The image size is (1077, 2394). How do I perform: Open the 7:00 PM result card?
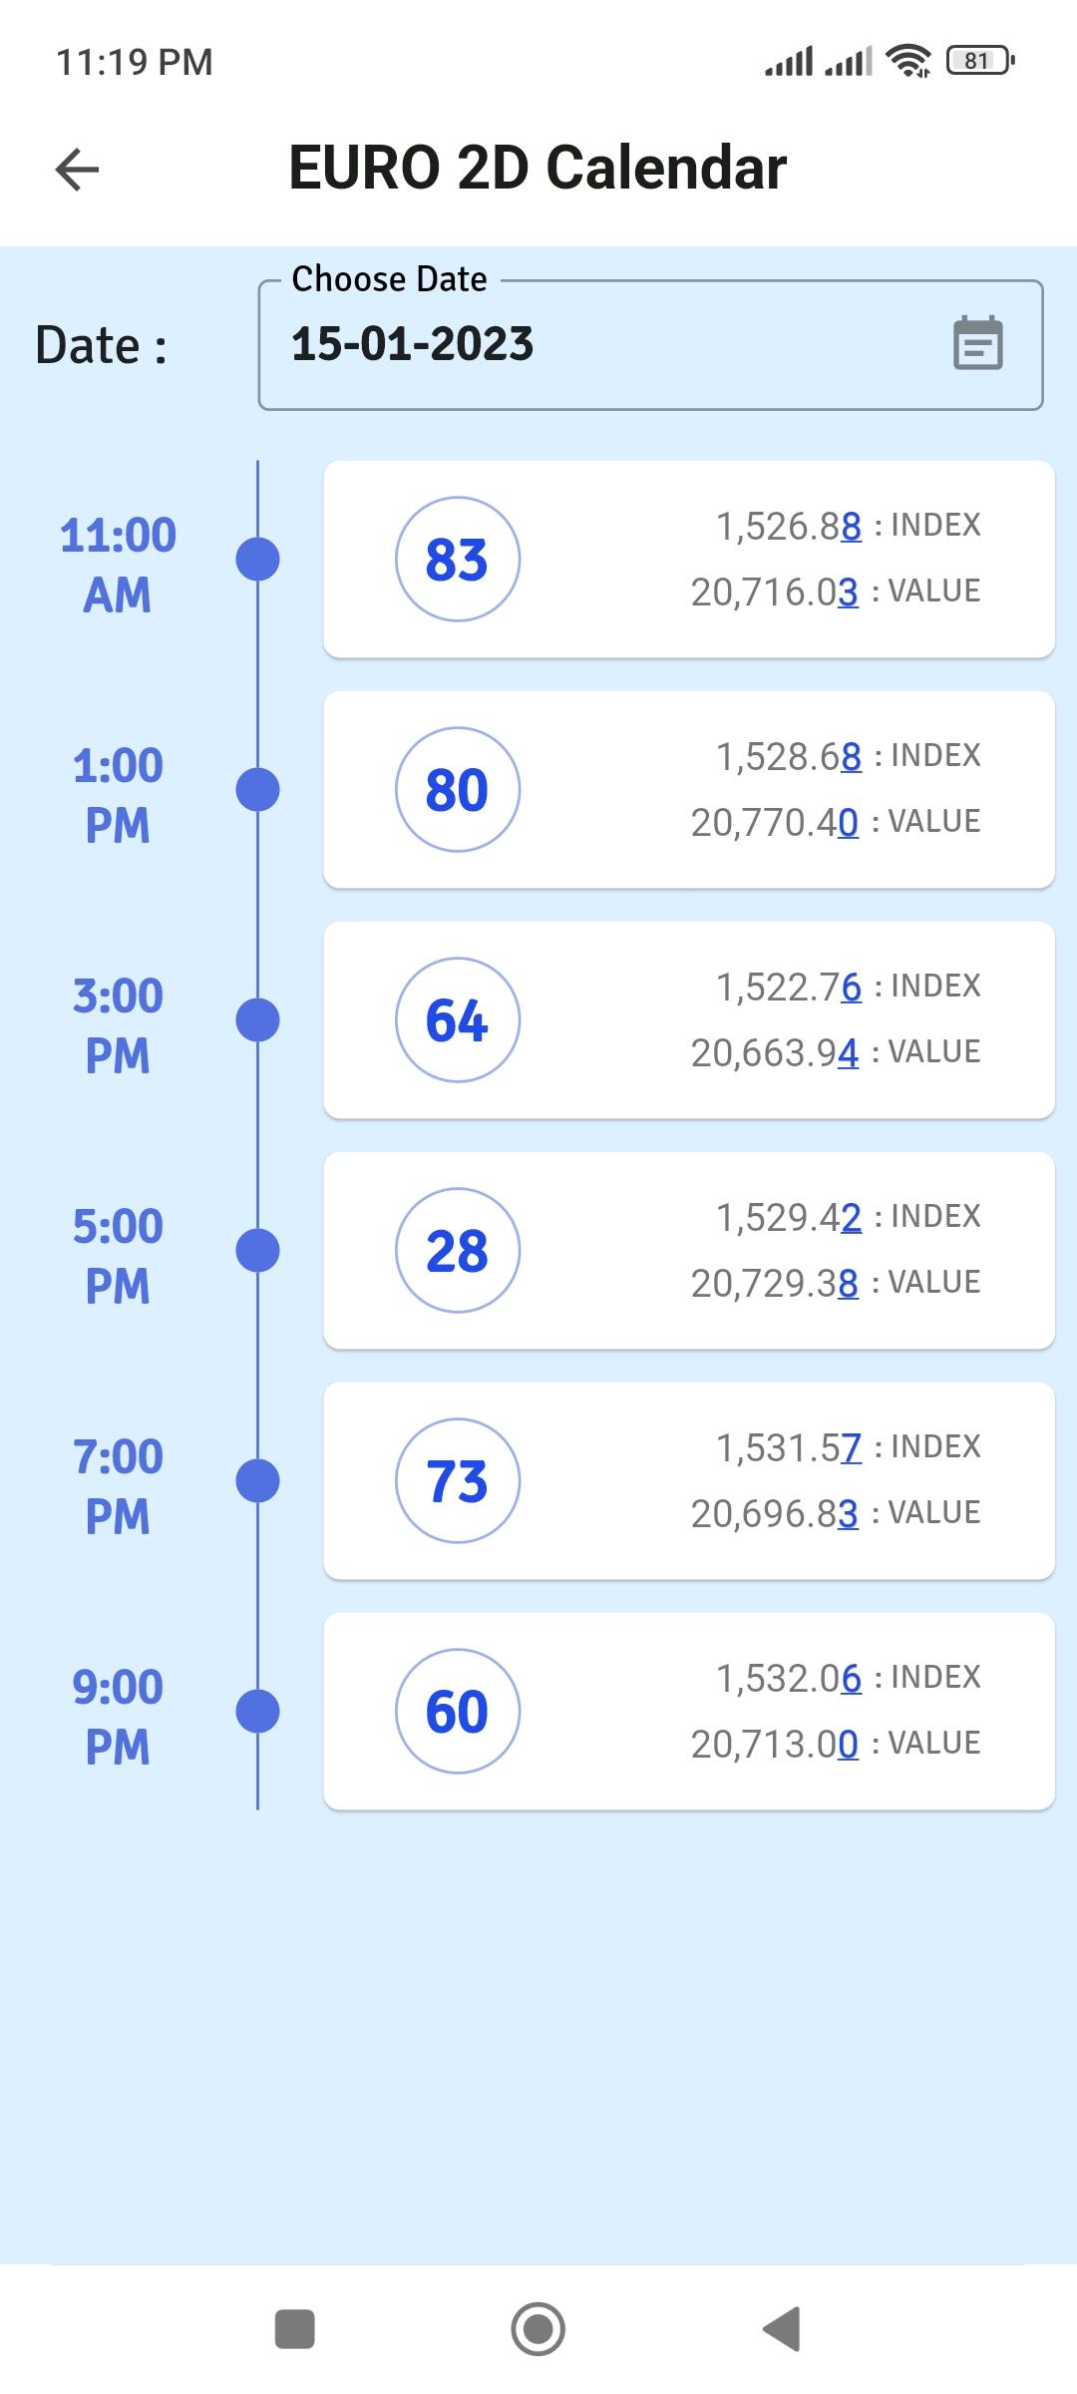688,1480
